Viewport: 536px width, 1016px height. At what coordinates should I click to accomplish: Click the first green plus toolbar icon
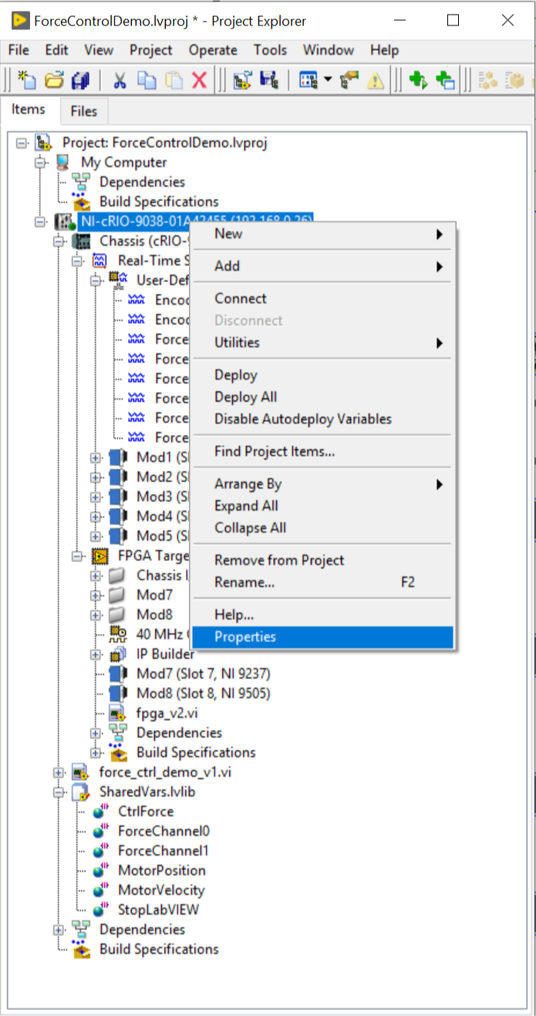point(418,79)
